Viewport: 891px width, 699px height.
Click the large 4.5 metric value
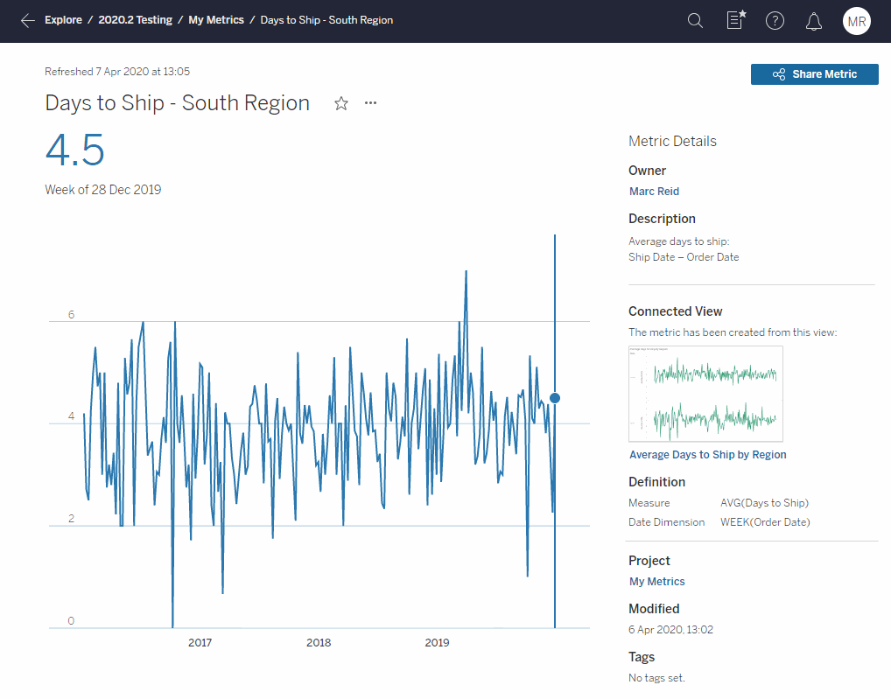tap(75, 150)
